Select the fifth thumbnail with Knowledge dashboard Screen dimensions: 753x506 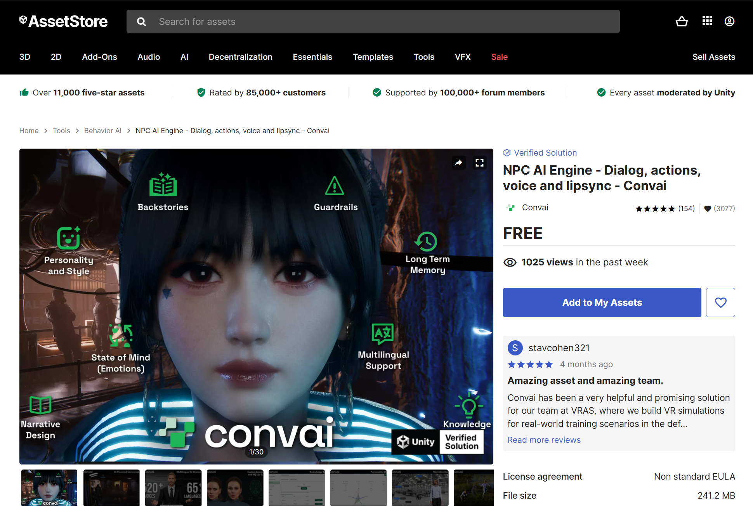[x=297, y=488]
